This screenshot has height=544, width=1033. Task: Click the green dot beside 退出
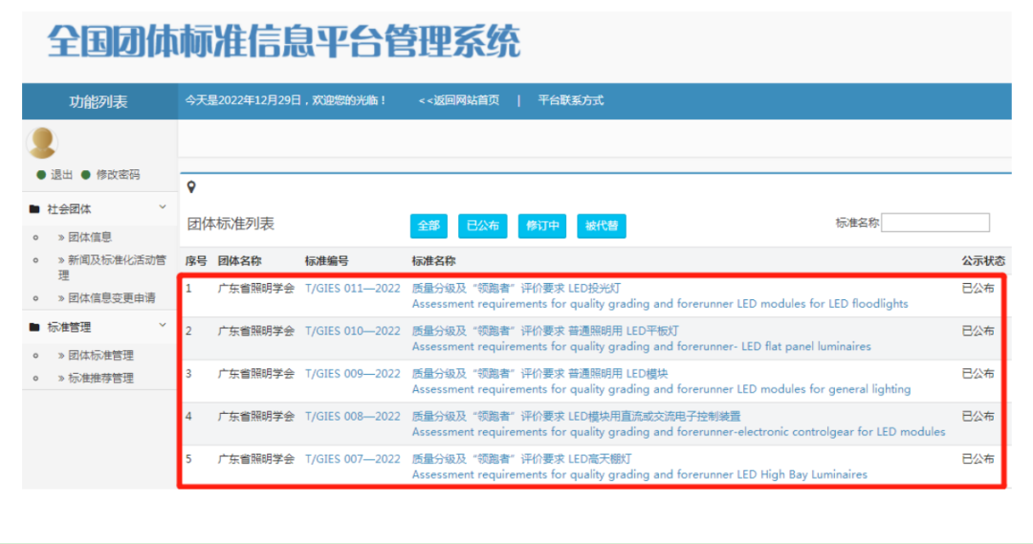click(41, 175)
